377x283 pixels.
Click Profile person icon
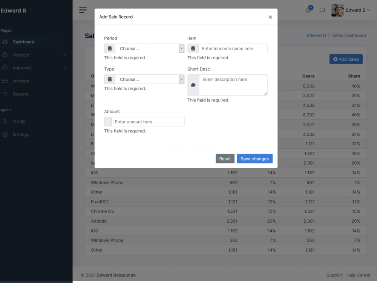tap(5, 122)
